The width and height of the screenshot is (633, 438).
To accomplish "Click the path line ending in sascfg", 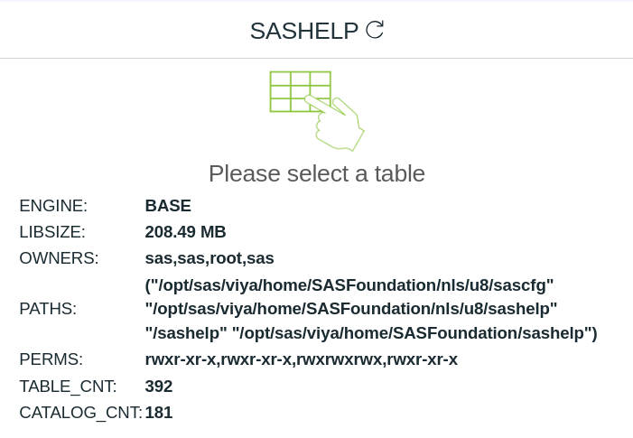I will point(349,285).
